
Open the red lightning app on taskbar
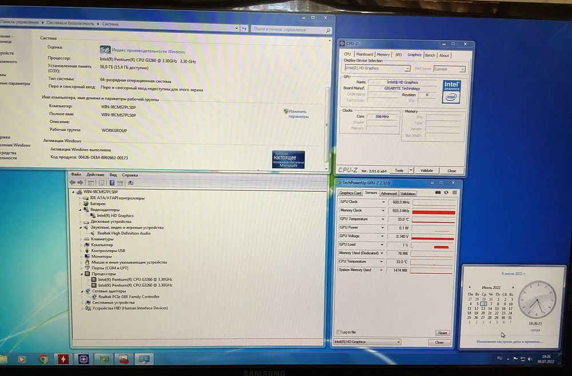(63, 359)
